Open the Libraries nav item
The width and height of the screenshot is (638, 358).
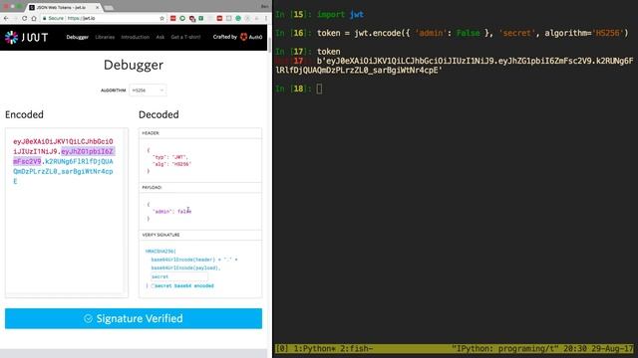(105, 37)
